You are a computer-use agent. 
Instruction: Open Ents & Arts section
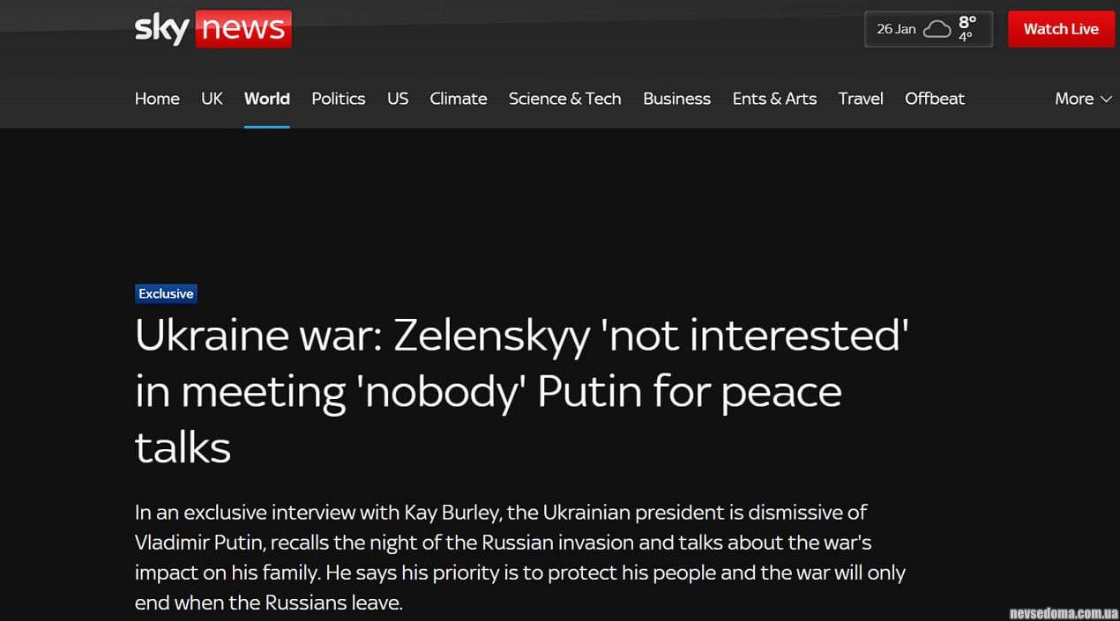(x=774, y=99)
